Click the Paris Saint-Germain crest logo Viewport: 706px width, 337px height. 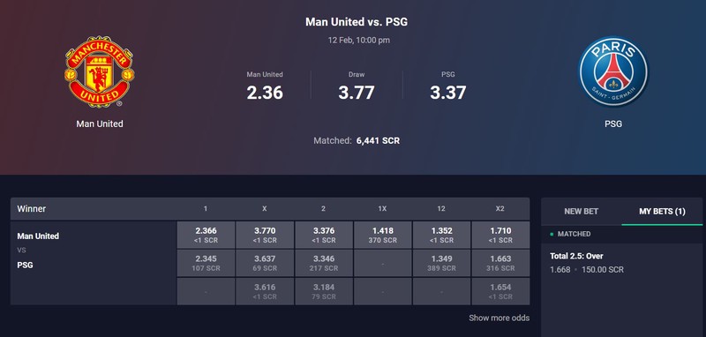613,71
